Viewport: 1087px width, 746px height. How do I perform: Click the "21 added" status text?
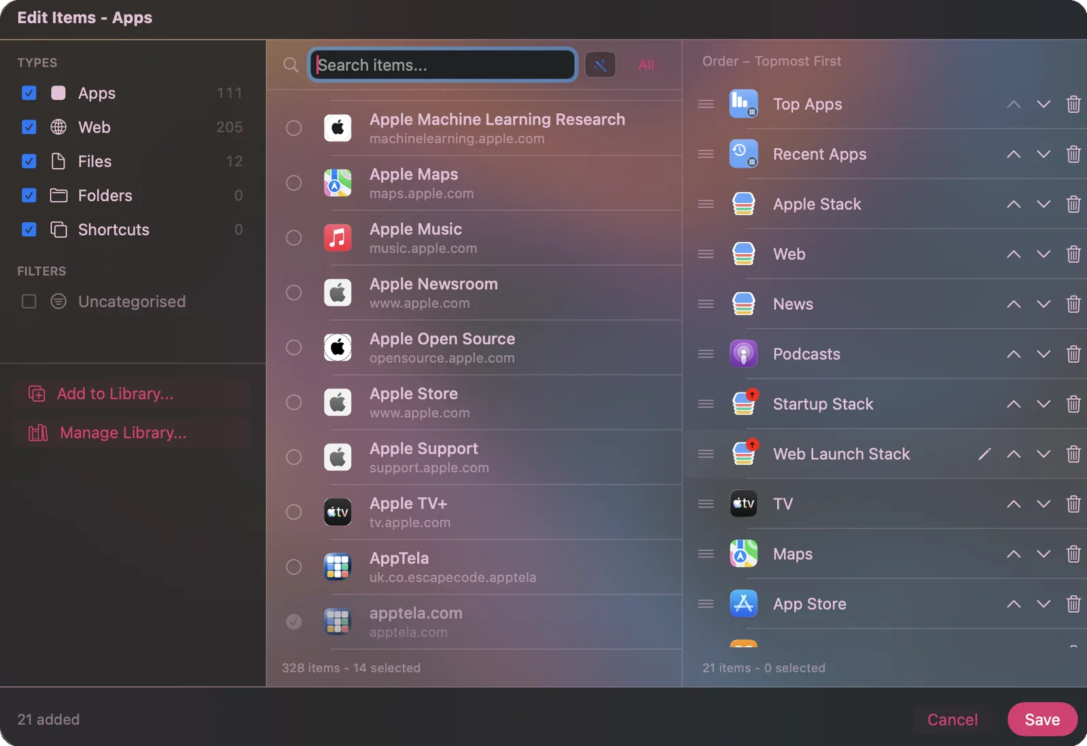(x=48, y=720)
